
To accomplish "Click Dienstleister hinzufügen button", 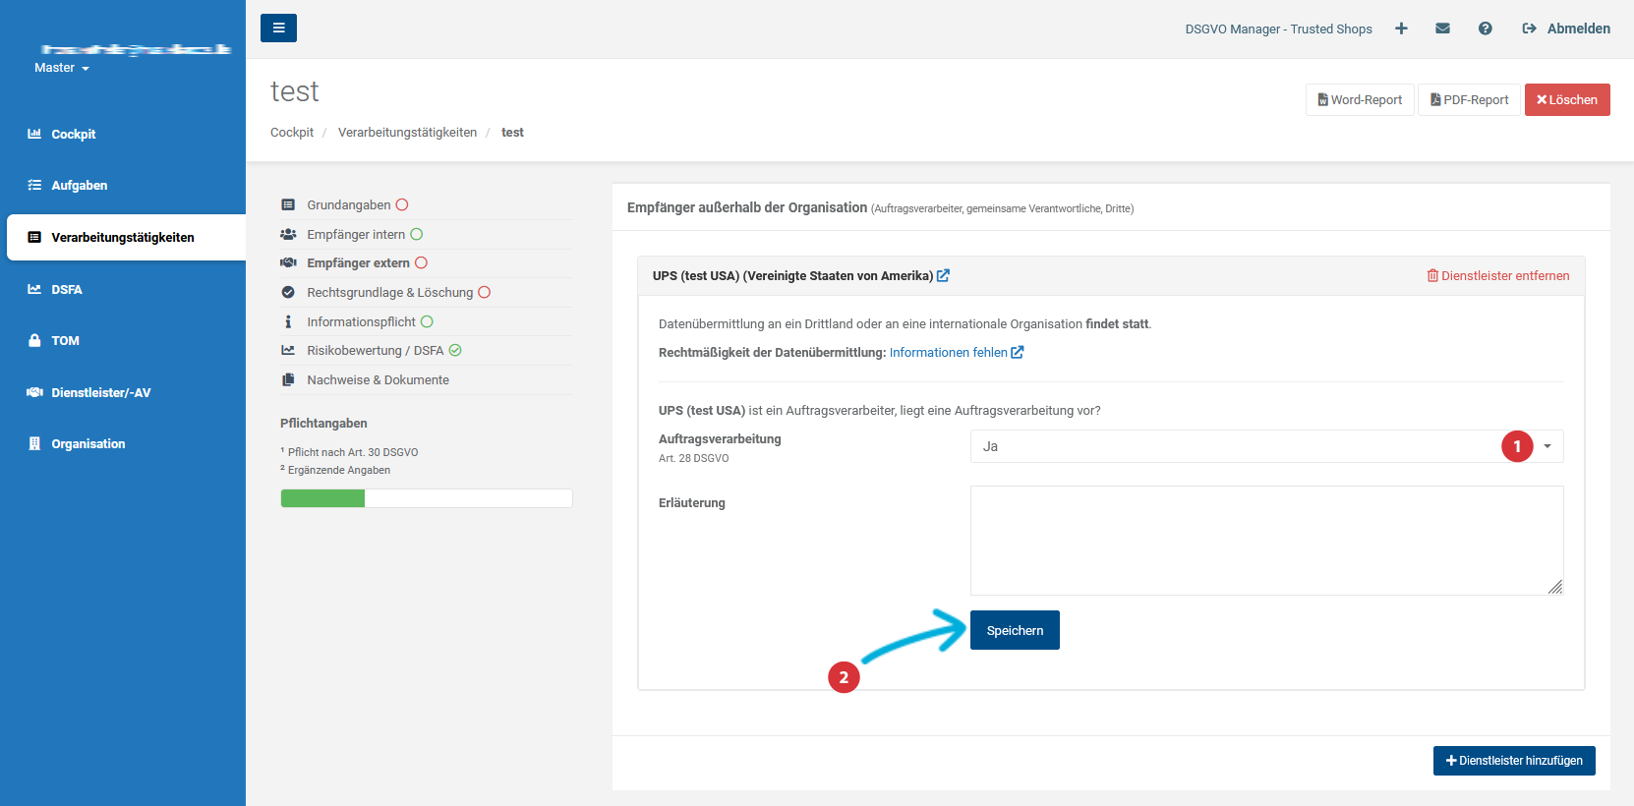I will tap(1514, 761).
